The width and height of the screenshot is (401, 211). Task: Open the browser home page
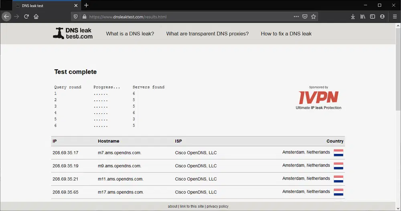pos(36,16)
